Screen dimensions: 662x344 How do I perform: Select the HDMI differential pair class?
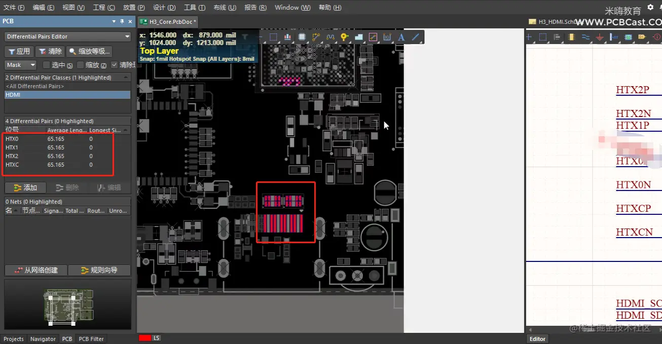68,95
